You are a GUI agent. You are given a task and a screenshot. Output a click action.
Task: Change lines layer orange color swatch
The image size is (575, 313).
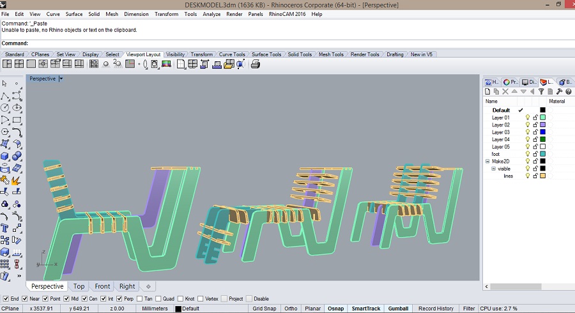pyautogui.click(x=542, y=176)
